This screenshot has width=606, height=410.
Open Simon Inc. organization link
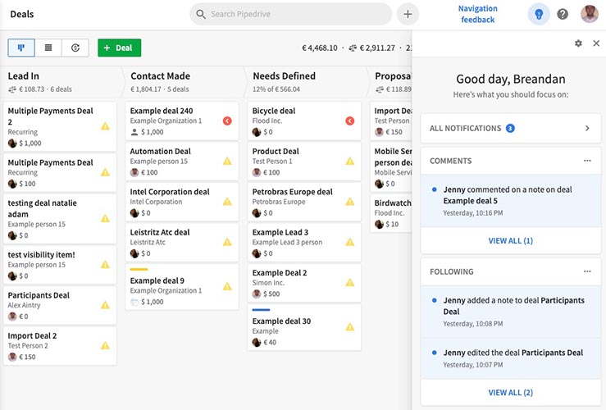[268, 283]
